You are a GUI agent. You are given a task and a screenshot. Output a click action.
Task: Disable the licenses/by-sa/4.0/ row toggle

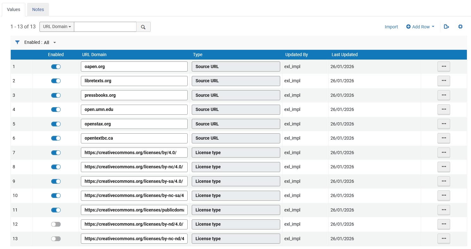click(x=56, y=181)
